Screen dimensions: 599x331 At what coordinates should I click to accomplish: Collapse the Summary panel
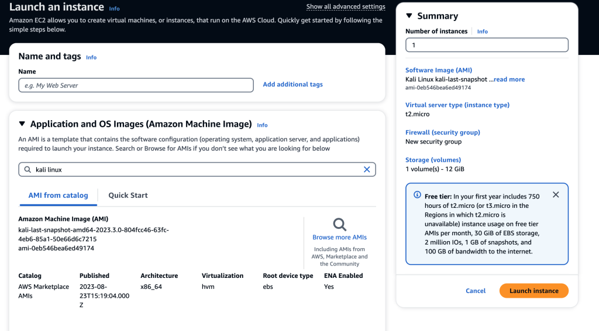tap(409, 16)
